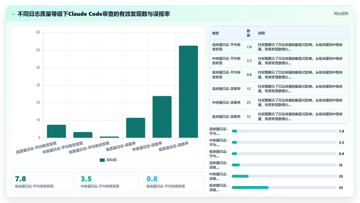
Task: Click the 高质量日志-误报率 bar in the chart
Action: [x=136, y=128]
